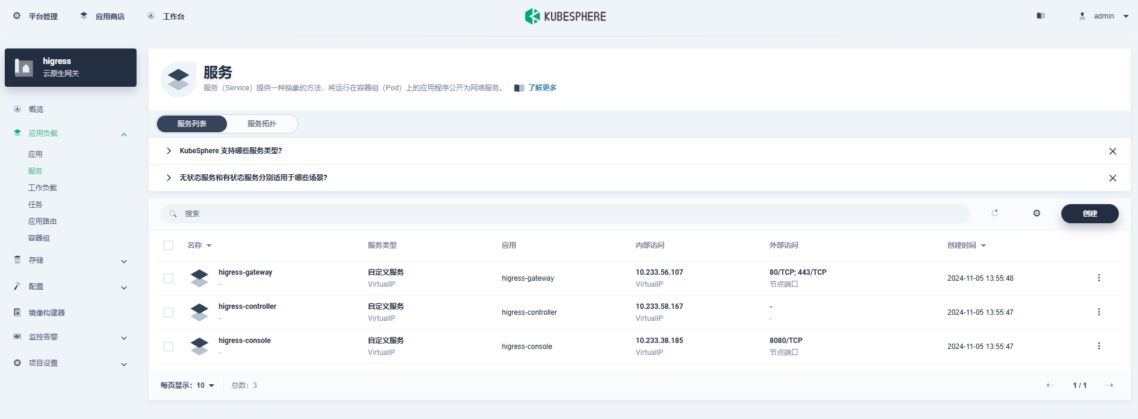Open the 平台管理 gear icon

tap(17, 16)
